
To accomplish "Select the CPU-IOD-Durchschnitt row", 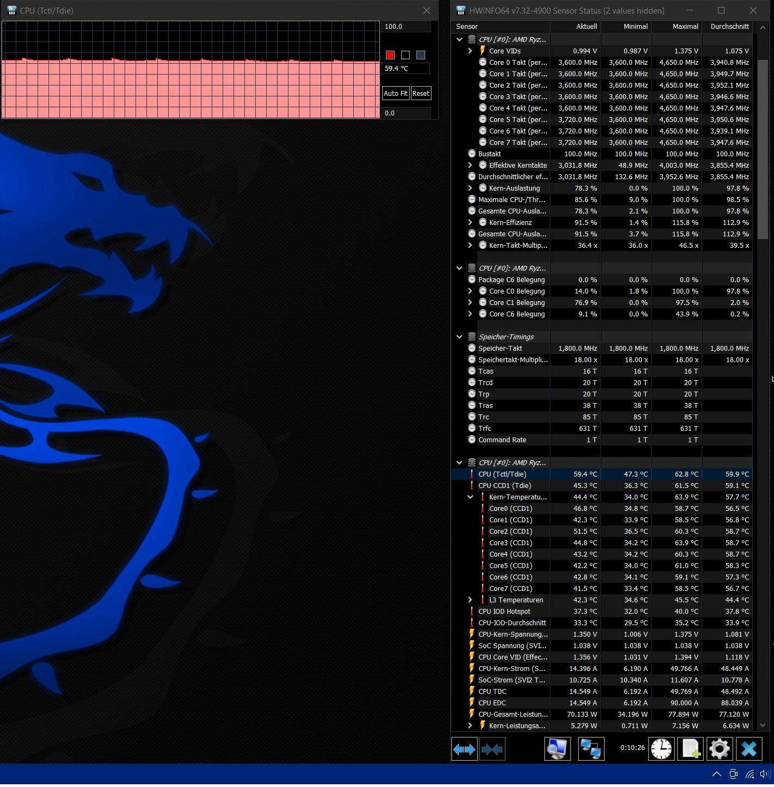I will (x=602, y=623).
